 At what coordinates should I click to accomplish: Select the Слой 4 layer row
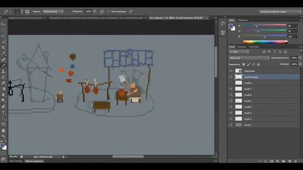pyautogui.click(x=264, y=107)
